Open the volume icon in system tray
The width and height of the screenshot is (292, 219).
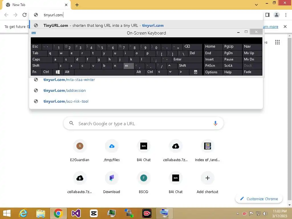point(265,213)
